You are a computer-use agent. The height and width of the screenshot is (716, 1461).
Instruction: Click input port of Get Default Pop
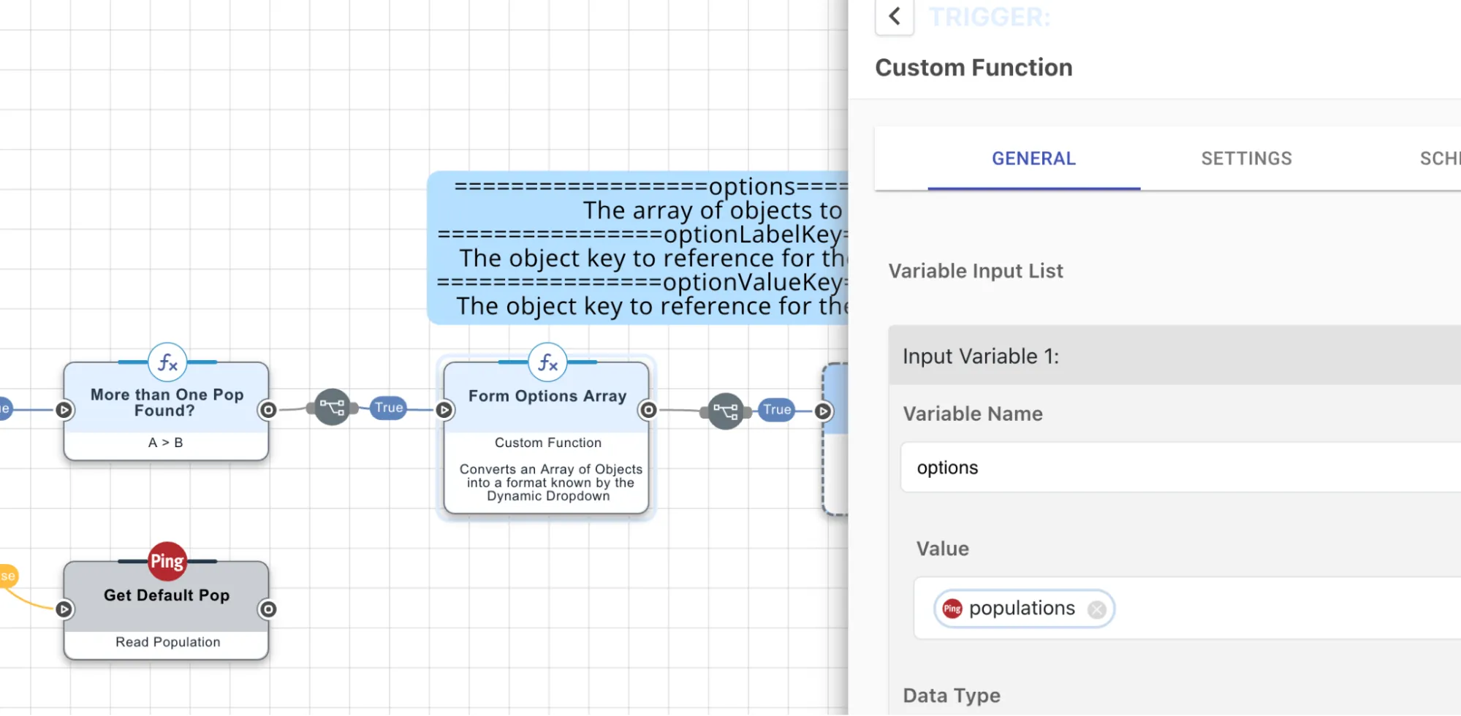(64, 609)
